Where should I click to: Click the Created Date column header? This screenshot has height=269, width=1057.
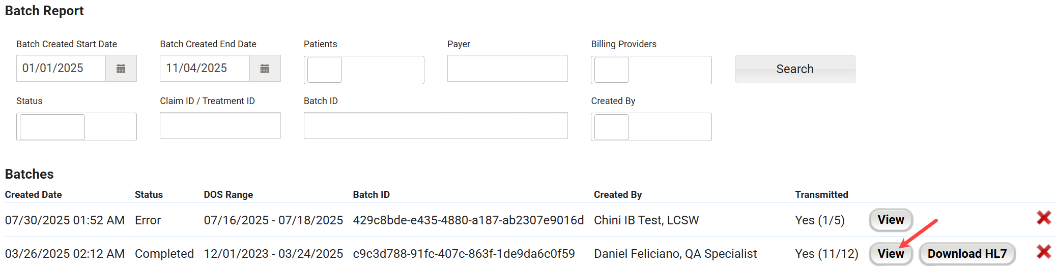pyautogui.click(x=34, y=195)
